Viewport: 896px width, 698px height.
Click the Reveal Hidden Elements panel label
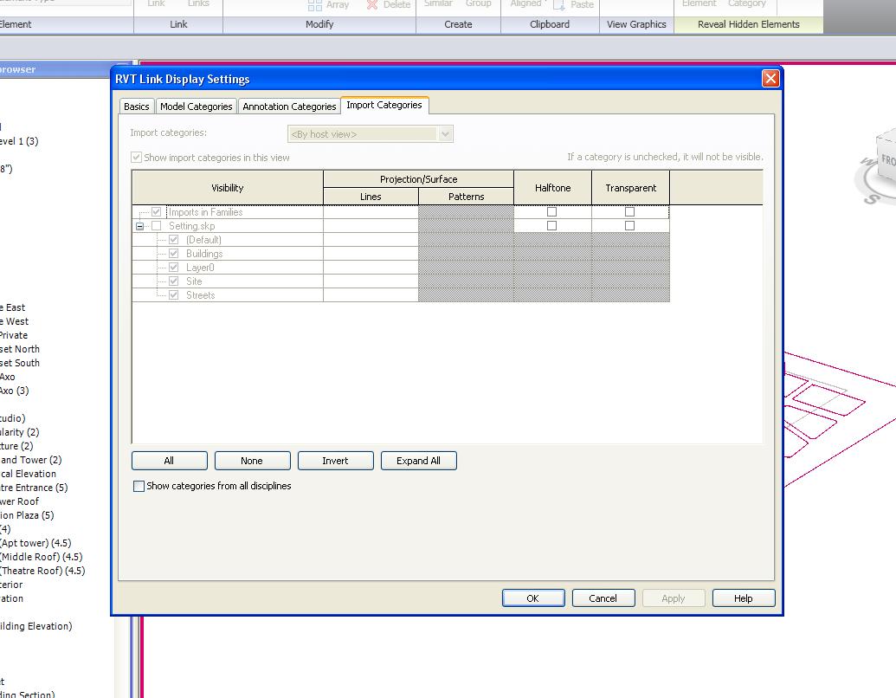click(x=749, y=24)
